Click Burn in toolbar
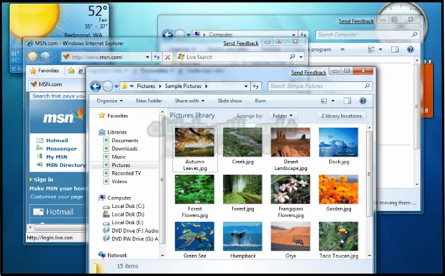This screenshot has width=445, height=276. pos(260,101)
